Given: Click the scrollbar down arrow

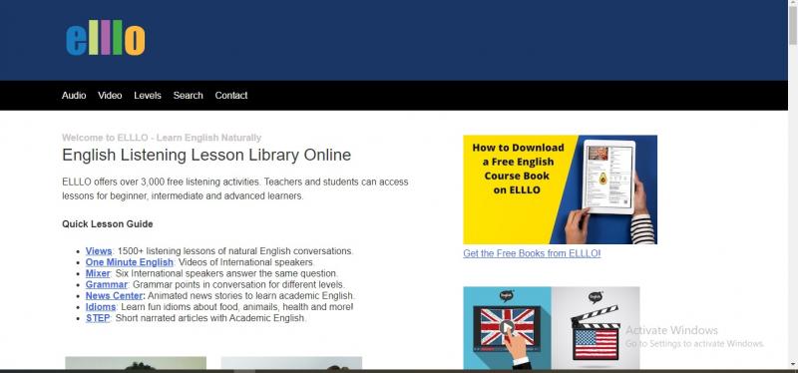Looking at the screenshot, I should tap(793, 364).
